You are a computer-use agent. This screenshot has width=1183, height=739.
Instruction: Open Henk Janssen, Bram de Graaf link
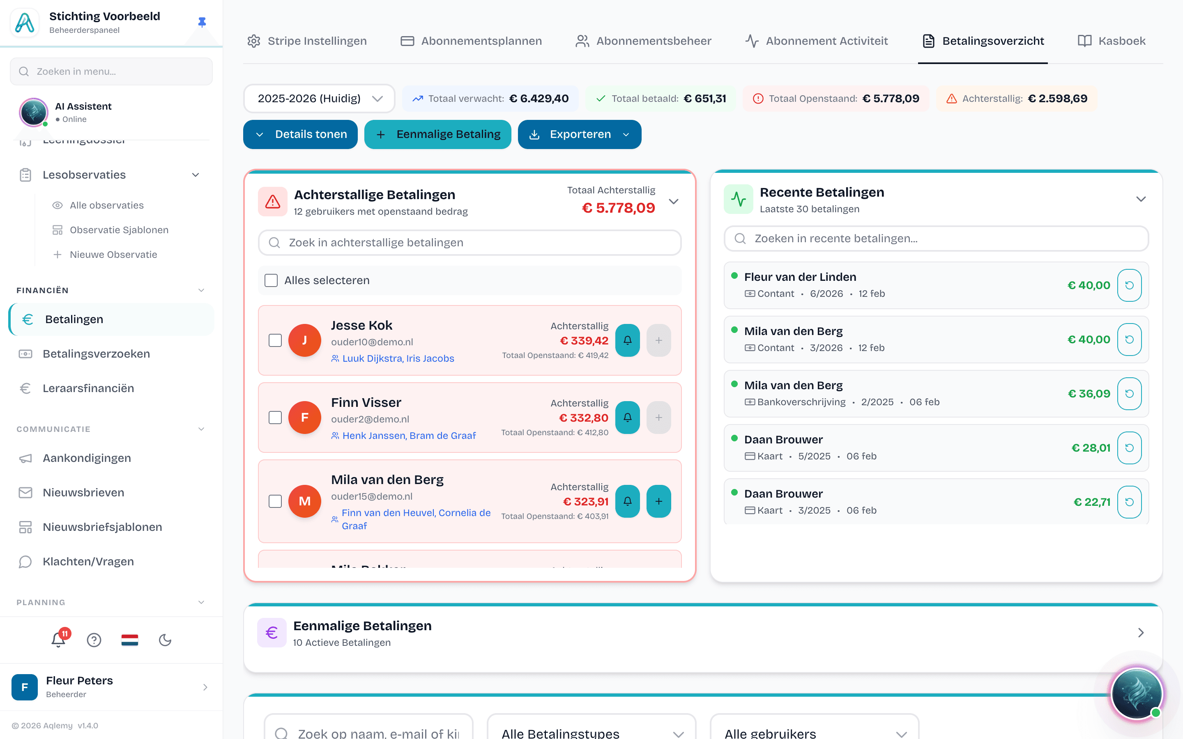[x=409, y=436]
